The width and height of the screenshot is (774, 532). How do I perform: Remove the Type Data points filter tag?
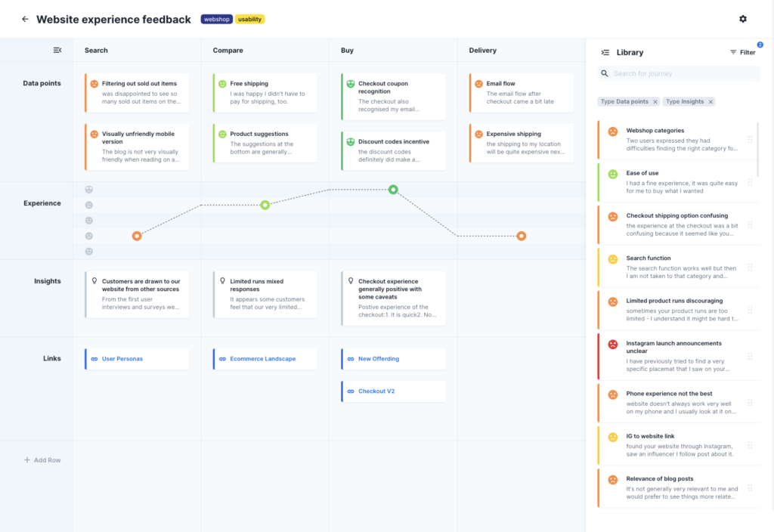[x=655, y=101]
